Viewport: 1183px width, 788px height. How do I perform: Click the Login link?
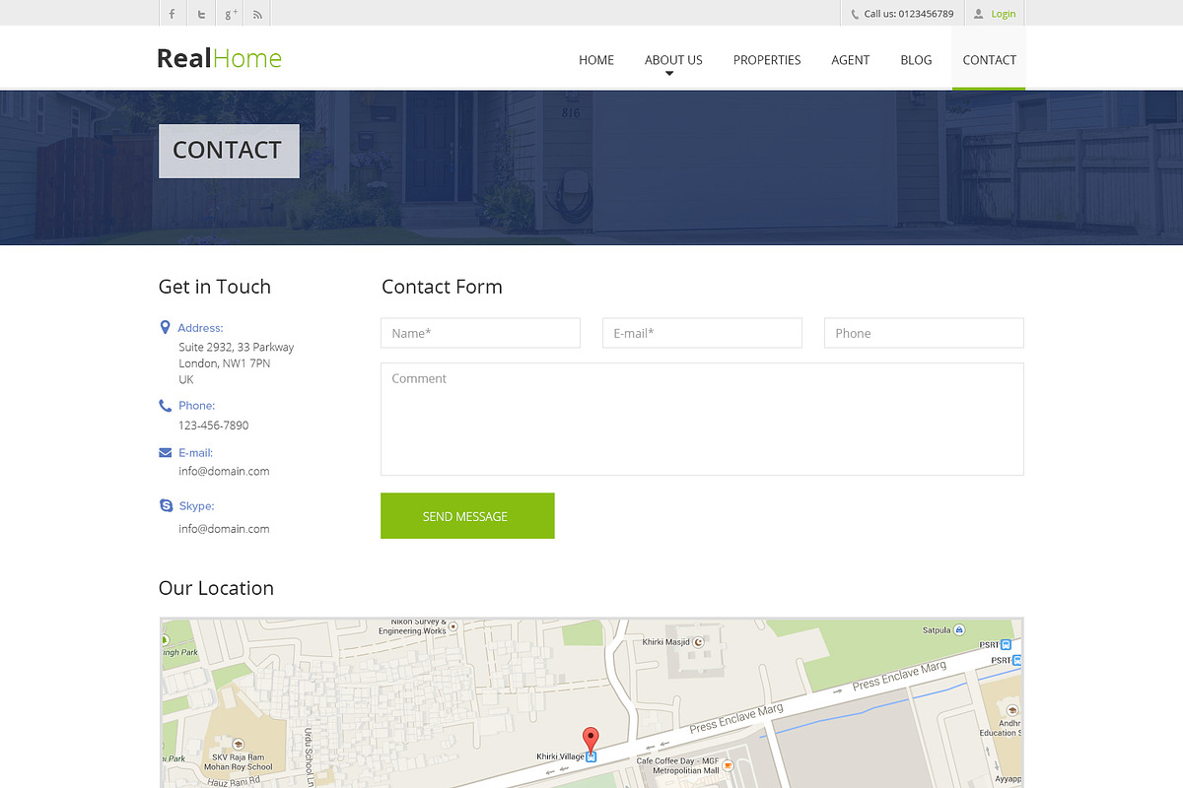click(1004, 14)
